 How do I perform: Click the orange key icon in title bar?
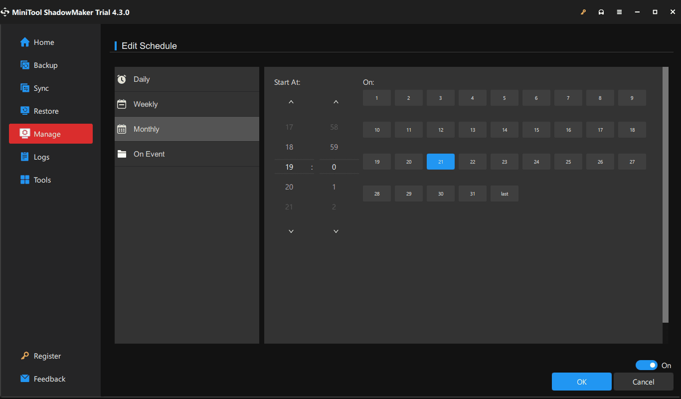583,12
